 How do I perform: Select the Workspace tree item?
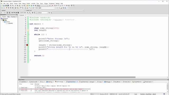click(x=5, y=18)
